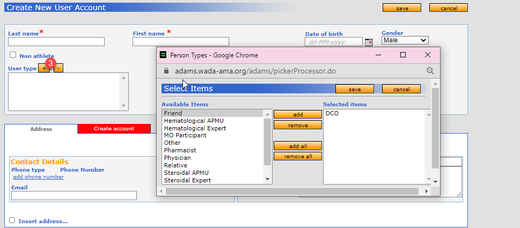
Task: Save the new user account form
Action: [402, 8]
